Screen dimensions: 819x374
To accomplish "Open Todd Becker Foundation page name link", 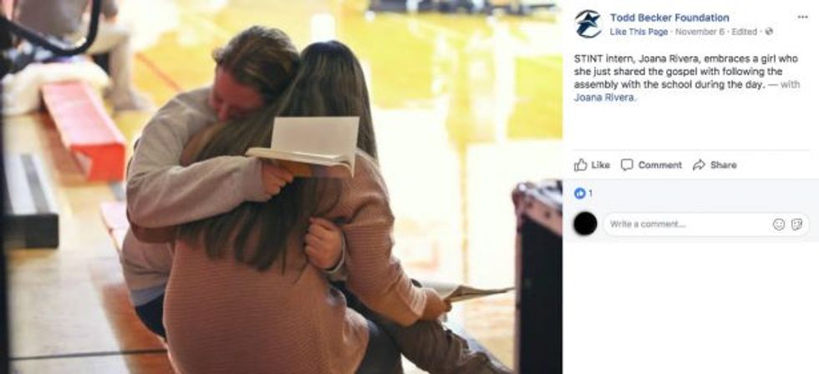I will click(669, 18).
